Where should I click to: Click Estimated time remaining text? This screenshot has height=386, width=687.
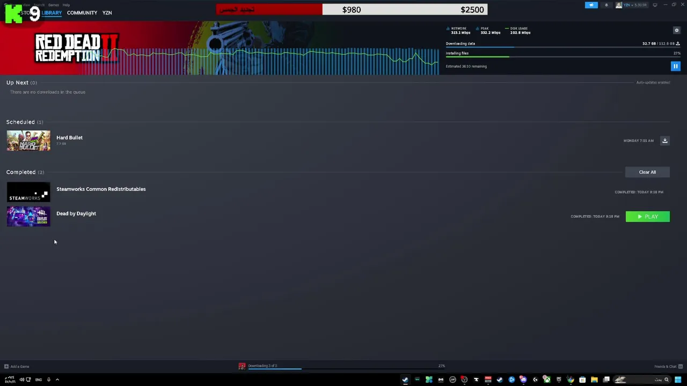click(x=466, y=66)
